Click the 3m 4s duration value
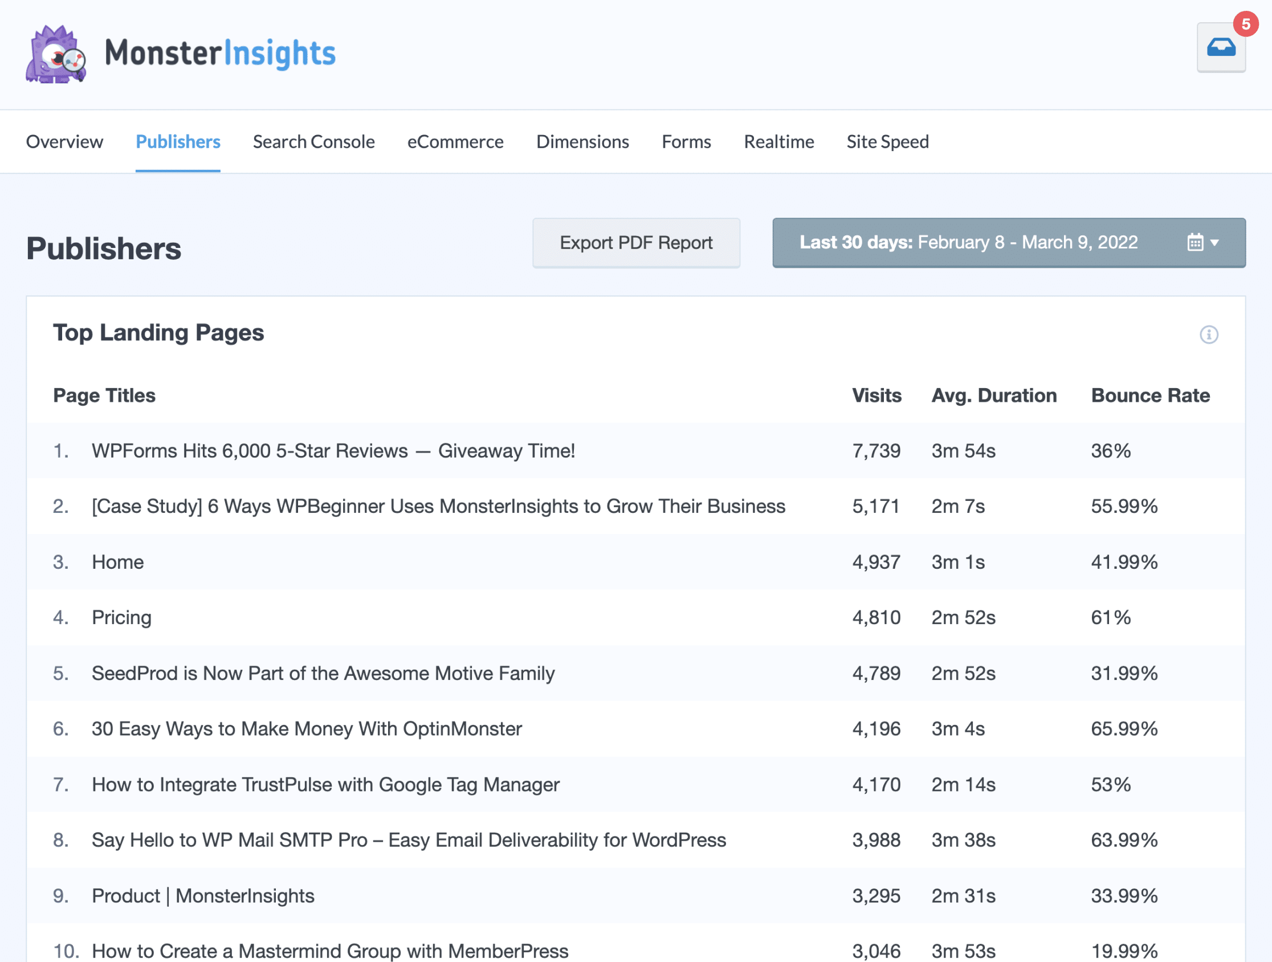Screen dimensions: 1272x962 958,728
